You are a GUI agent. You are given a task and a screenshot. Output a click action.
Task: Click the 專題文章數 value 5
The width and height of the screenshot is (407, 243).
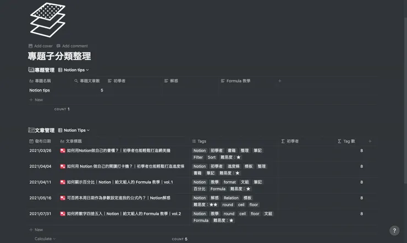coord(102,91)
